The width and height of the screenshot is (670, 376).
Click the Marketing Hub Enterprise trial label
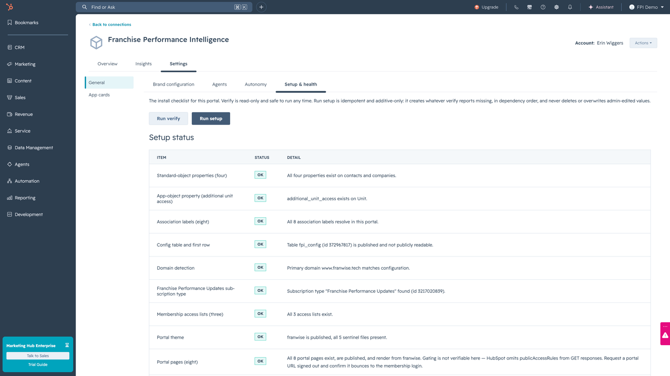(x=31, y=345)
